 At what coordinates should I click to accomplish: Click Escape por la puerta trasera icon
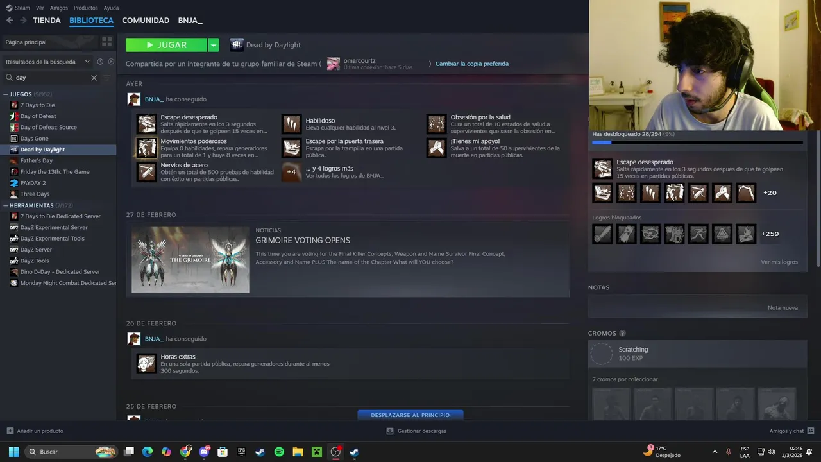click(x=291, y=148)
